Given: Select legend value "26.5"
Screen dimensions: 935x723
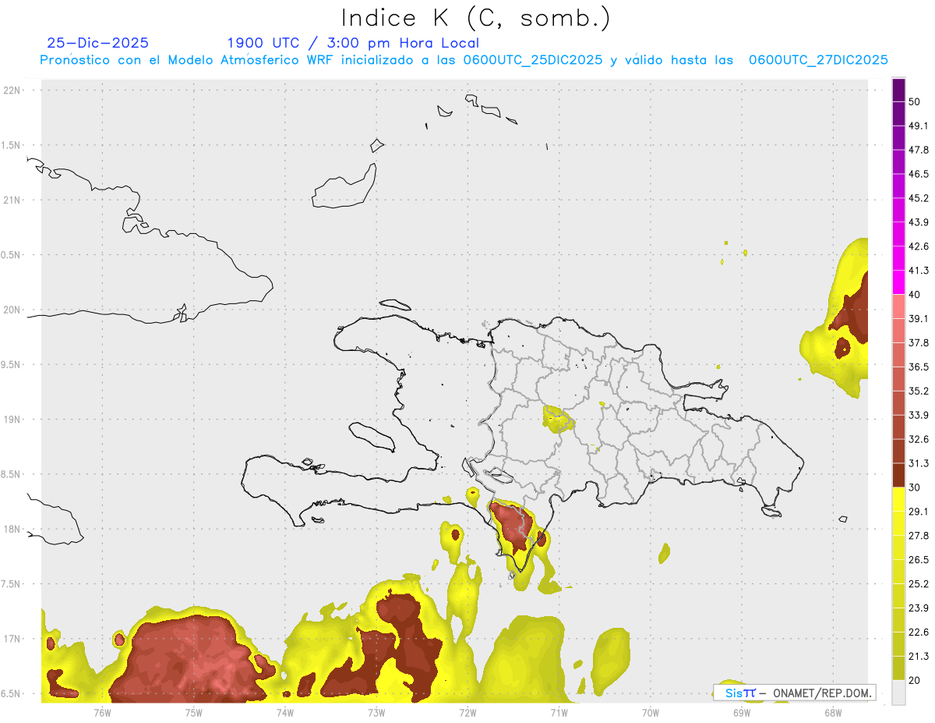Looking at the screenshot, I should (919, 559).
